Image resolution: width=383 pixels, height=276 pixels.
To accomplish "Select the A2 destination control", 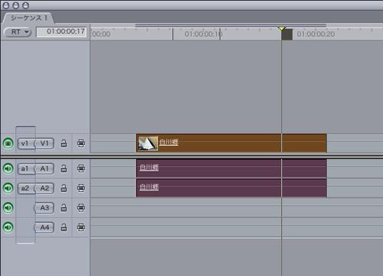I will click(x=44, y=188).
